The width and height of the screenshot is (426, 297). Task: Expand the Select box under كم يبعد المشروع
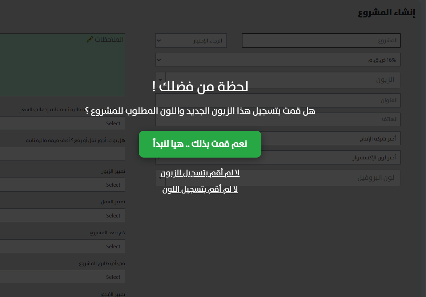tap(62, 247)
